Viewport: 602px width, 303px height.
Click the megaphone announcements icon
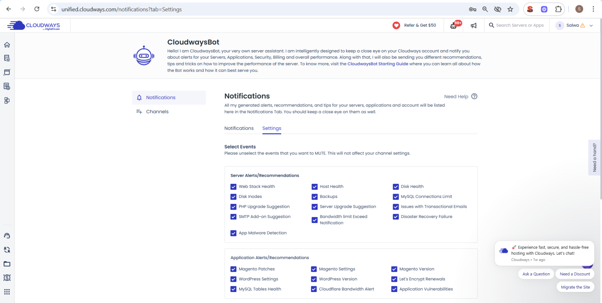474,25
